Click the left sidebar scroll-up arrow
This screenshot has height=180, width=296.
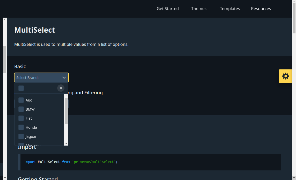(5, 19)
